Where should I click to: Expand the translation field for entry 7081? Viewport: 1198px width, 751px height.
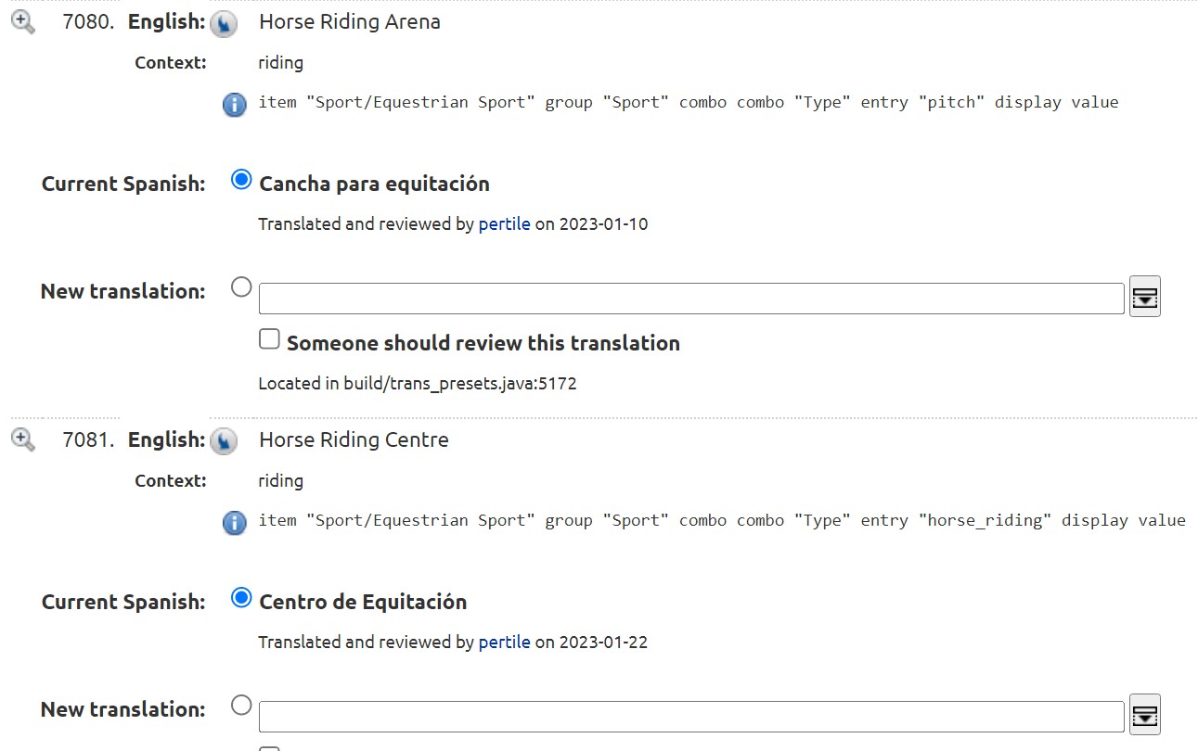point(1145,715)
